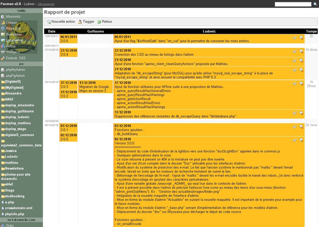Open Newsletter tool in the sidebar
The image size is (319, 227).
coord(14,34)
